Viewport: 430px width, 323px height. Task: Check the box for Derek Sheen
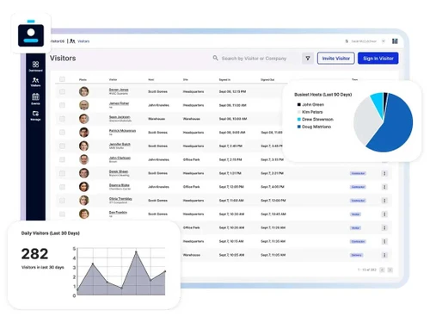pyautogui.click(x=62, y=173)
